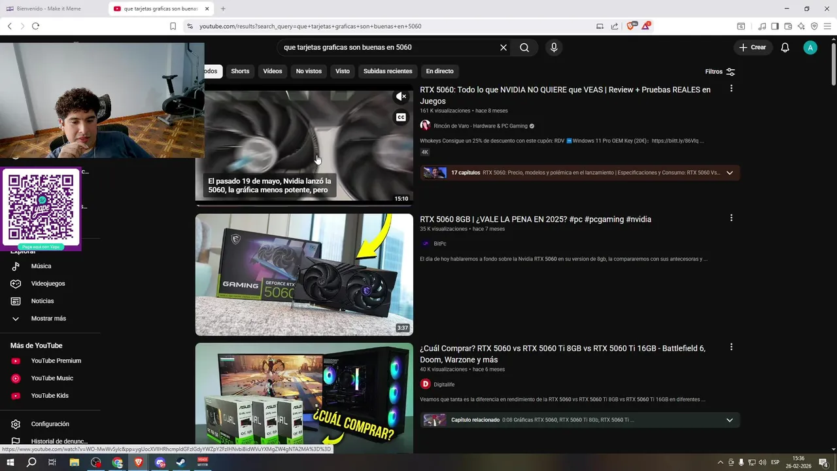Screen dimensions: 837x471
Task: Toggle subtitles on the video preview
Action: pyautogui.click(x=401, y=118)
